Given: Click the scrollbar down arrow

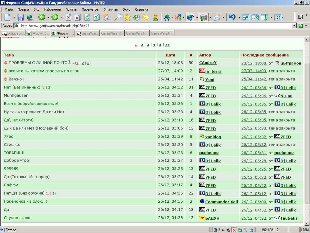Looking at the screenshot, I should coord(307,223).
